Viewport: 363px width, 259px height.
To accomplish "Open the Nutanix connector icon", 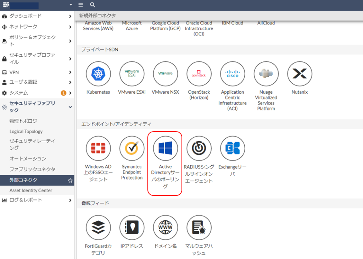I will coord(300,74).
